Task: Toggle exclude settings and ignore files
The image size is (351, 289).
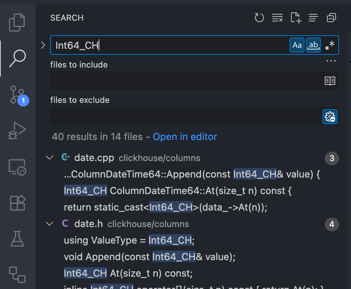Action: tap(330, 117)
